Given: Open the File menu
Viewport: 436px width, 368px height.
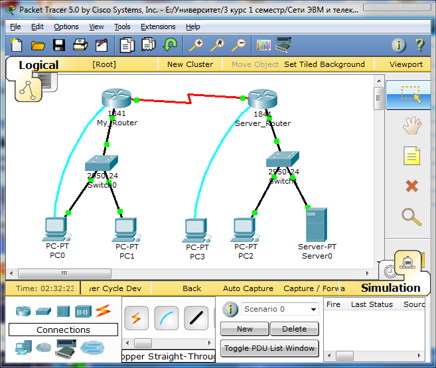Looking at the screenshot, I should (x=15, y=27).
